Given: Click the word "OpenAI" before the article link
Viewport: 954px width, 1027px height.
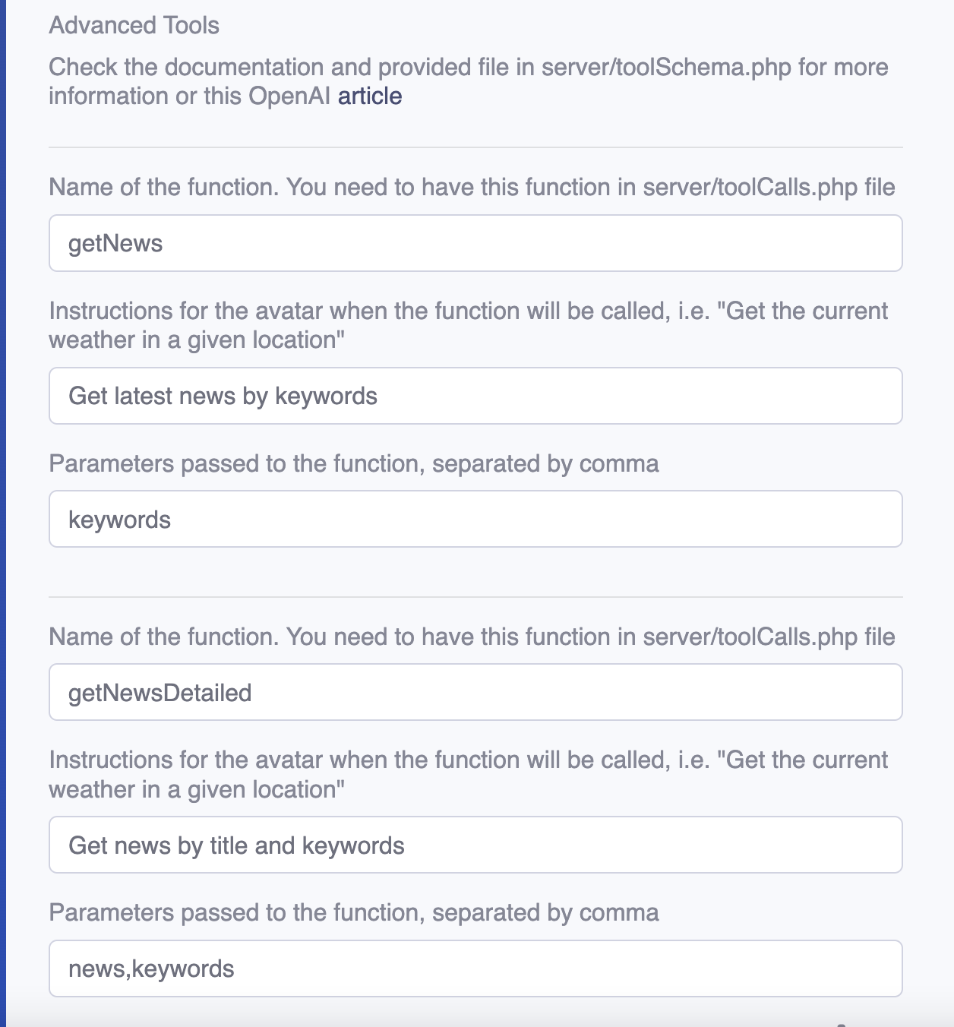Looking at the screenshot, I should (x=289, y=96).
